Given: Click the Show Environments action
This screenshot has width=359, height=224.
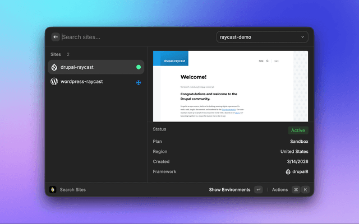Looking at the screenshot, I should pos(229,190).
